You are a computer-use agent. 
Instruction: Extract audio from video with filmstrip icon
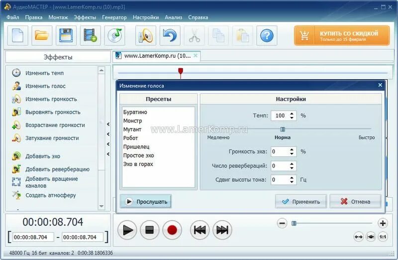pyautogui.click(x=91, y=35)
